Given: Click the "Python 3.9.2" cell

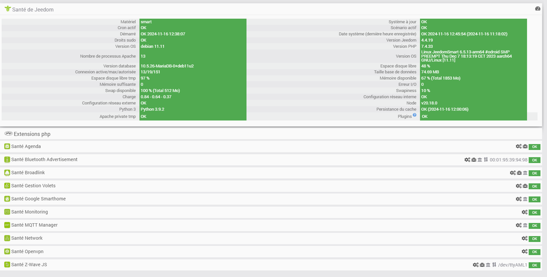Looking at the screenshot, I should [x=193, y=109].
